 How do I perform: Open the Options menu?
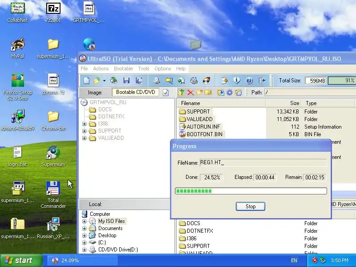click(162, 69)
